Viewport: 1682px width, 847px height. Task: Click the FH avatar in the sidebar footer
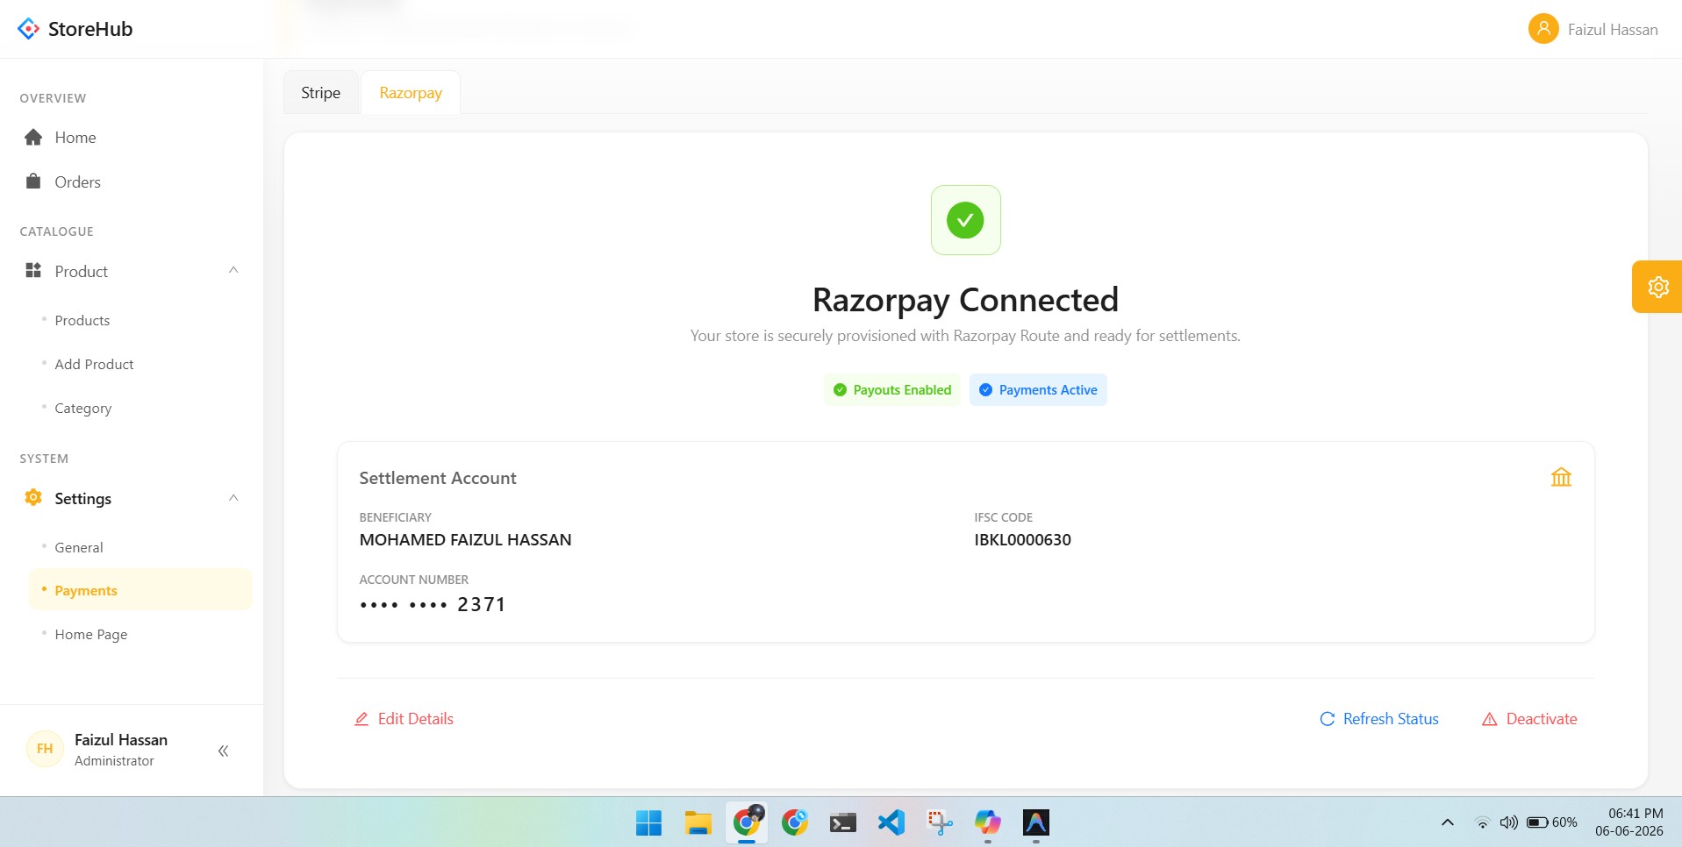(45, 749)
